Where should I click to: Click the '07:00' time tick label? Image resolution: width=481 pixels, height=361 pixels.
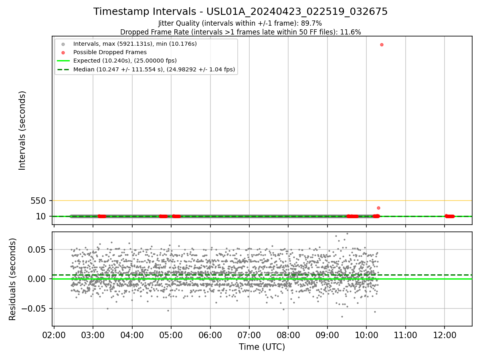coord(249,335)
